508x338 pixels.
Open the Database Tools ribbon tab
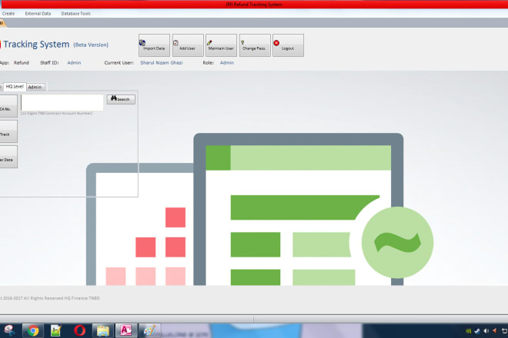pos(75,14)
